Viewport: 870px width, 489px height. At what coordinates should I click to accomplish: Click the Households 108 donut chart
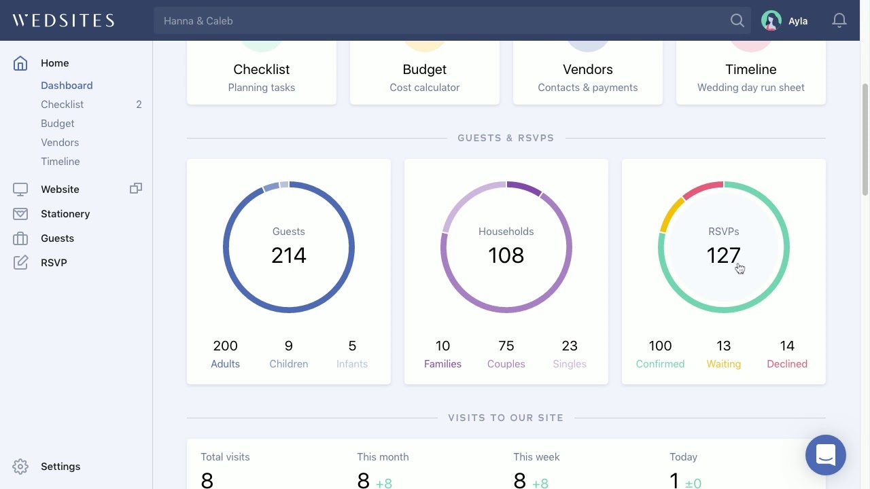(506, 247)
